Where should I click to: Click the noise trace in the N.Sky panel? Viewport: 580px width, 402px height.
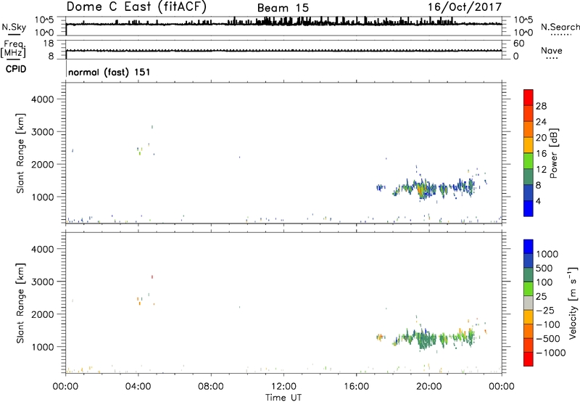point(283,23)
